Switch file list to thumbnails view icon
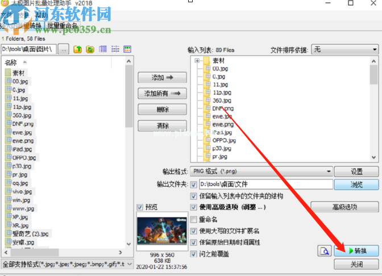The image size is (382, 276). [x=127, y=49]
